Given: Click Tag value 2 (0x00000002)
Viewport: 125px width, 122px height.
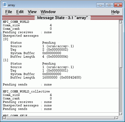Looking at the screenshot, I should coord(55,50).
